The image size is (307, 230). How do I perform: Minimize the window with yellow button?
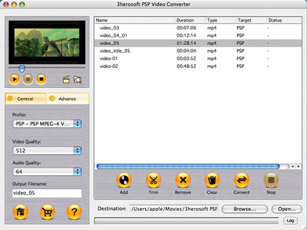point(14,4)
